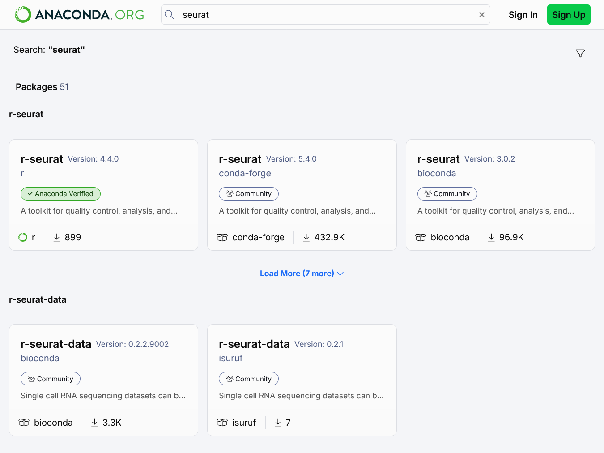This screenshot has height=453, width=604.
Task: Open conda-forge channel link under r-seurat 5.4.0
Action: [x=245, y=173]
